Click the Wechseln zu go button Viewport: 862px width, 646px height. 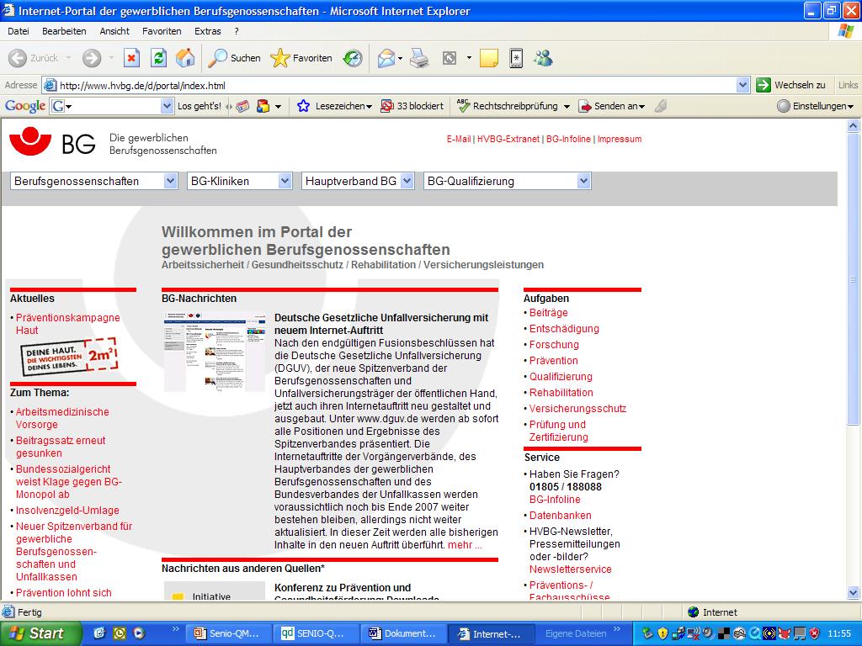[790, 85]
